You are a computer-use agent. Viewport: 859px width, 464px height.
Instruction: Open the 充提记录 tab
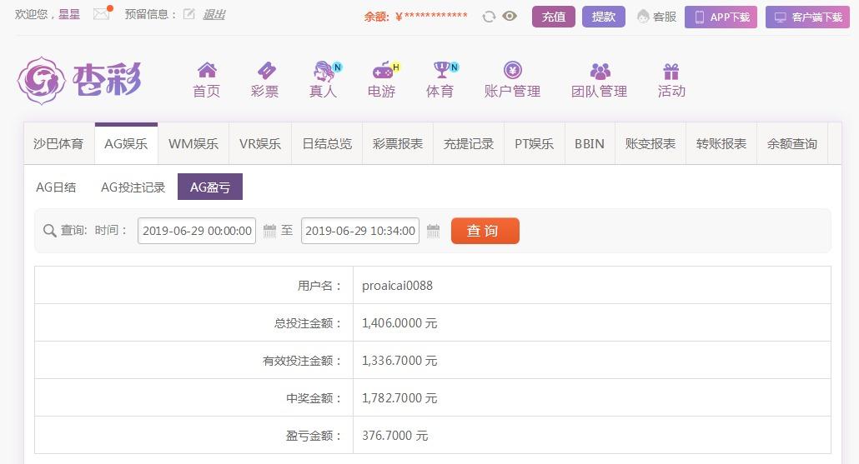point(469,144)
